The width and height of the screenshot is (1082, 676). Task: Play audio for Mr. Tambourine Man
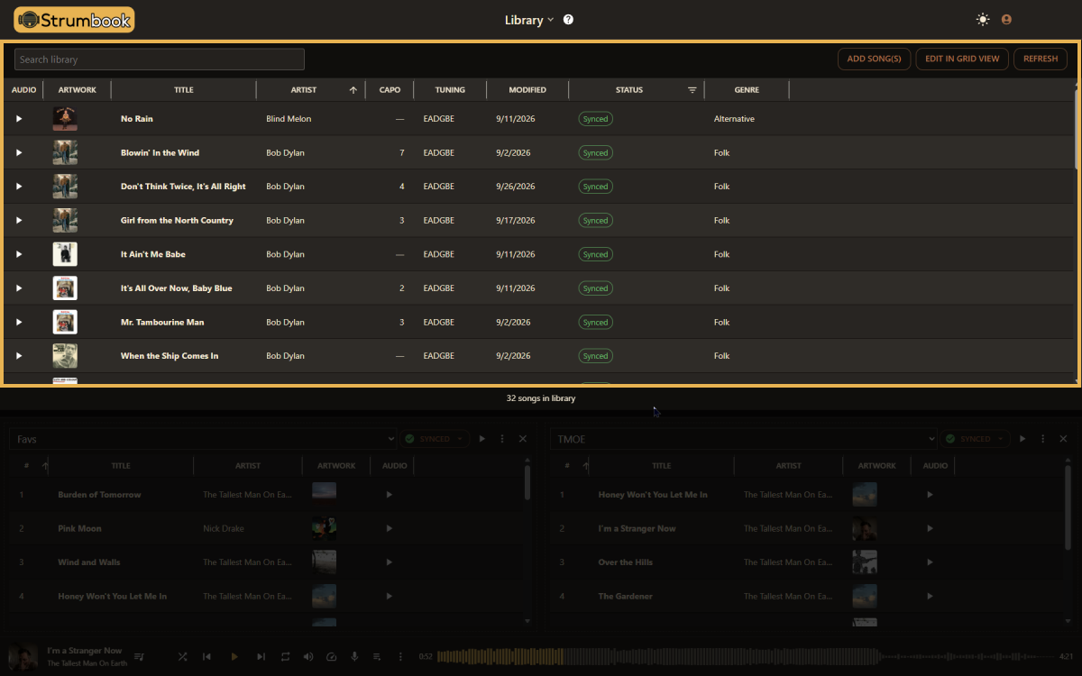click(19, 322)
